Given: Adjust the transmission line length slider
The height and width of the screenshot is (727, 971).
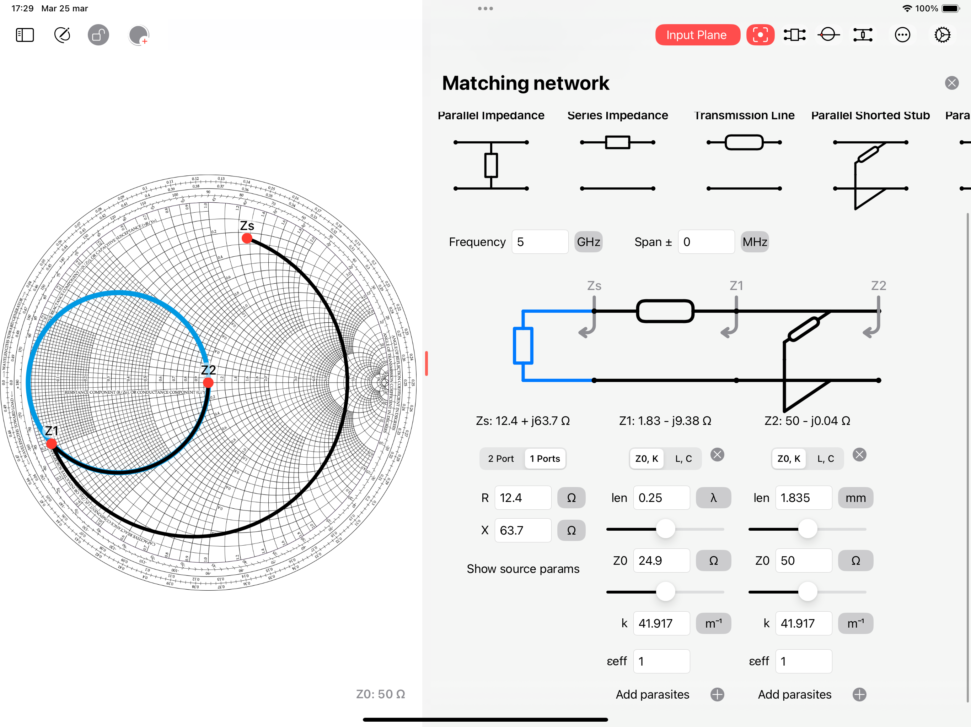Looking at the screenshot, I should tap(665, 529).
